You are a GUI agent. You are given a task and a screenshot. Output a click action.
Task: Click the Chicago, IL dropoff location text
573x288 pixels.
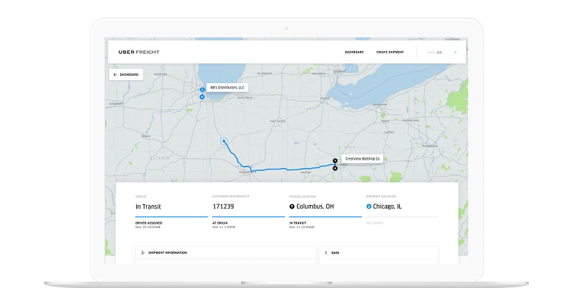pyautogui.click(x=387, y=206)
